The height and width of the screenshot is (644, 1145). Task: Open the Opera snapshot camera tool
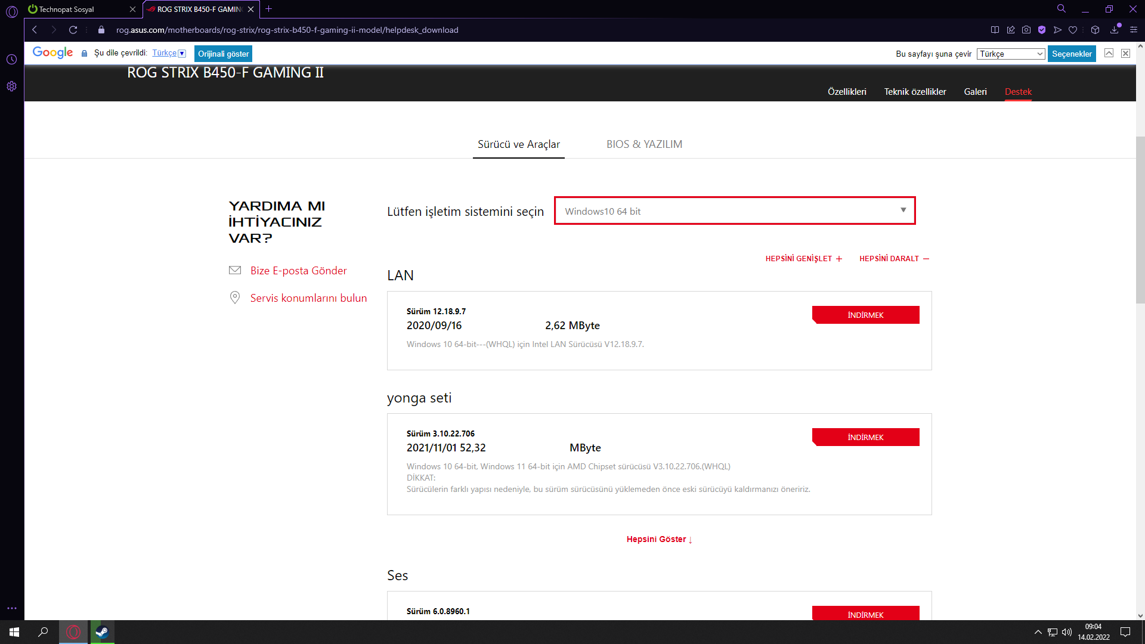pyautogui.click(x=1026, y=30)
